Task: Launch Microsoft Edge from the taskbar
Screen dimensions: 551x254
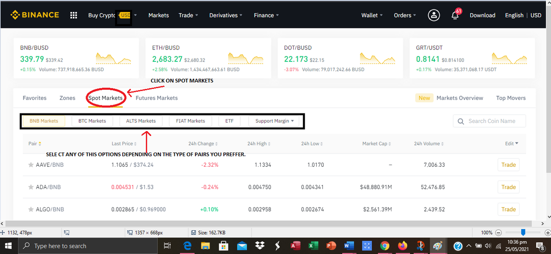Action: coord(188,246)
